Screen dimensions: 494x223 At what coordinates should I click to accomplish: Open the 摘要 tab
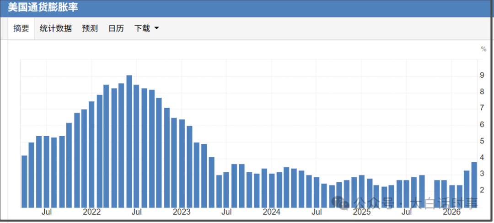21,28
